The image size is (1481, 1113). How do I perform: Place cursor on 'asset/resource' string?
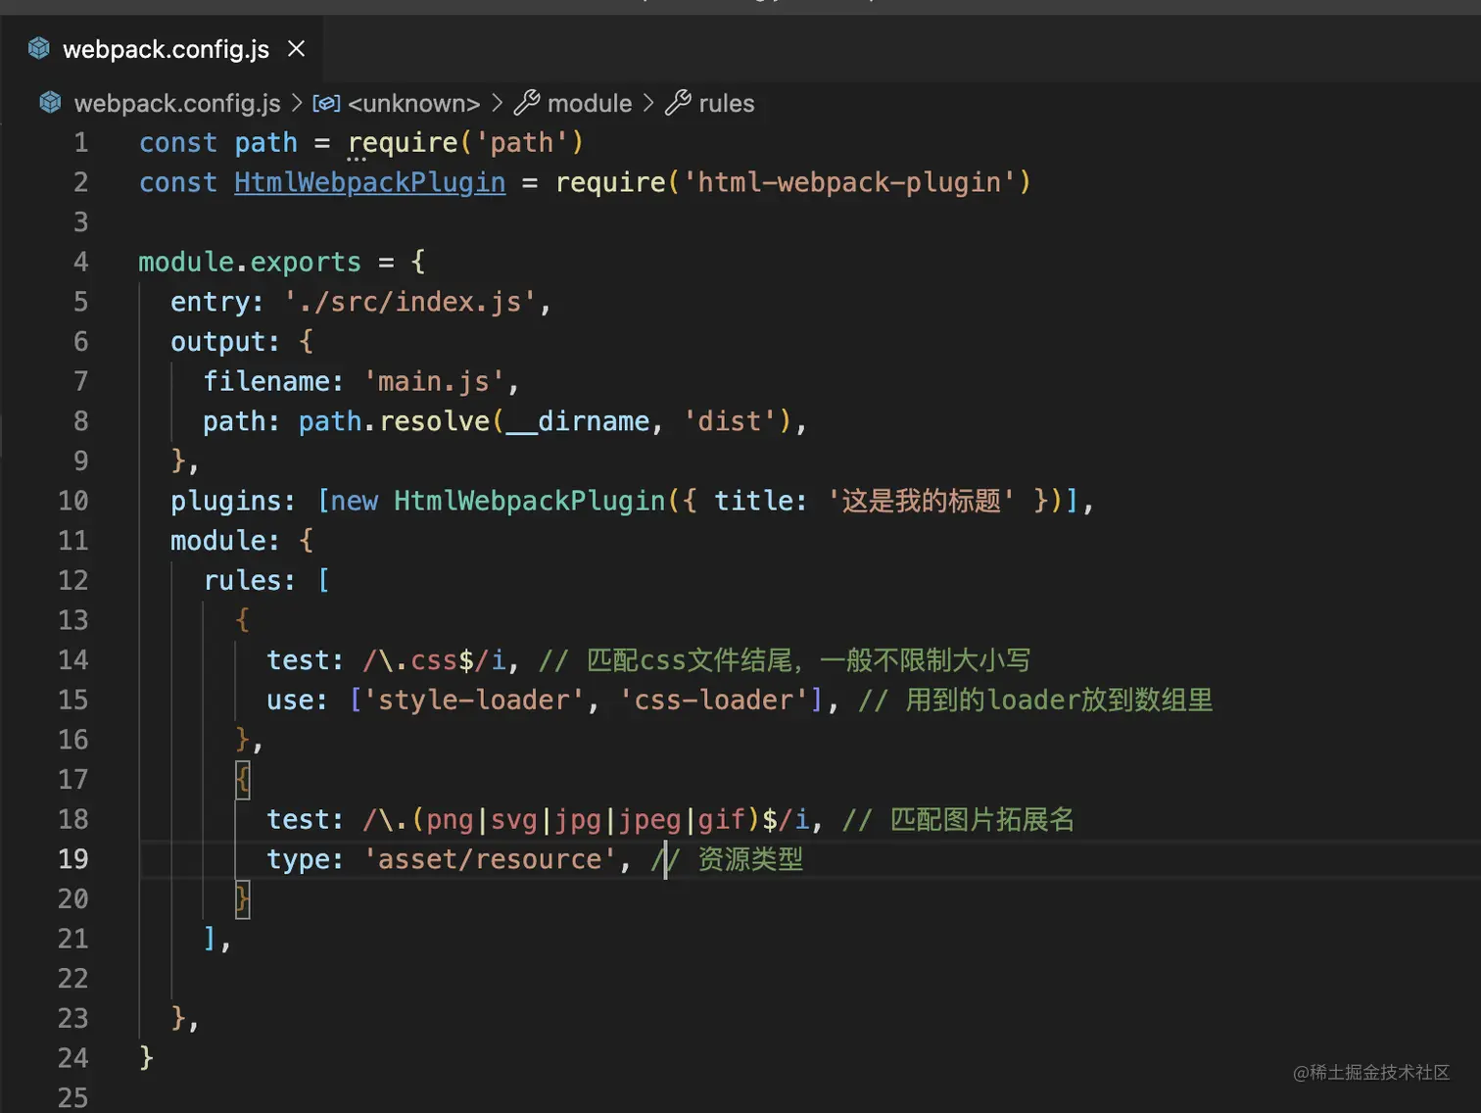[490, 859]
